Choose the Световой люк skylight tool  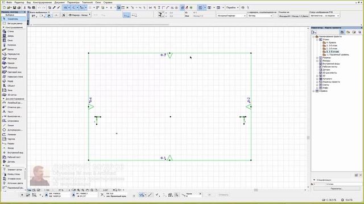pyautogui.click(x=14, y=72)
